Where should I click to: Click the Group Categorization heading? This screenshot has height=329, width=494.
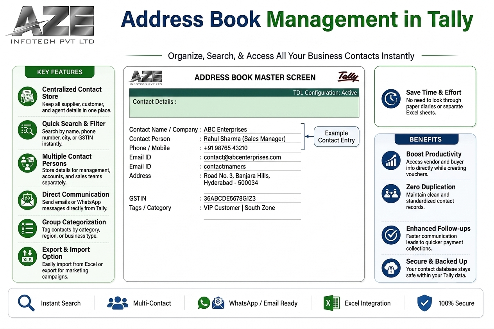click(x=74, y=222)
